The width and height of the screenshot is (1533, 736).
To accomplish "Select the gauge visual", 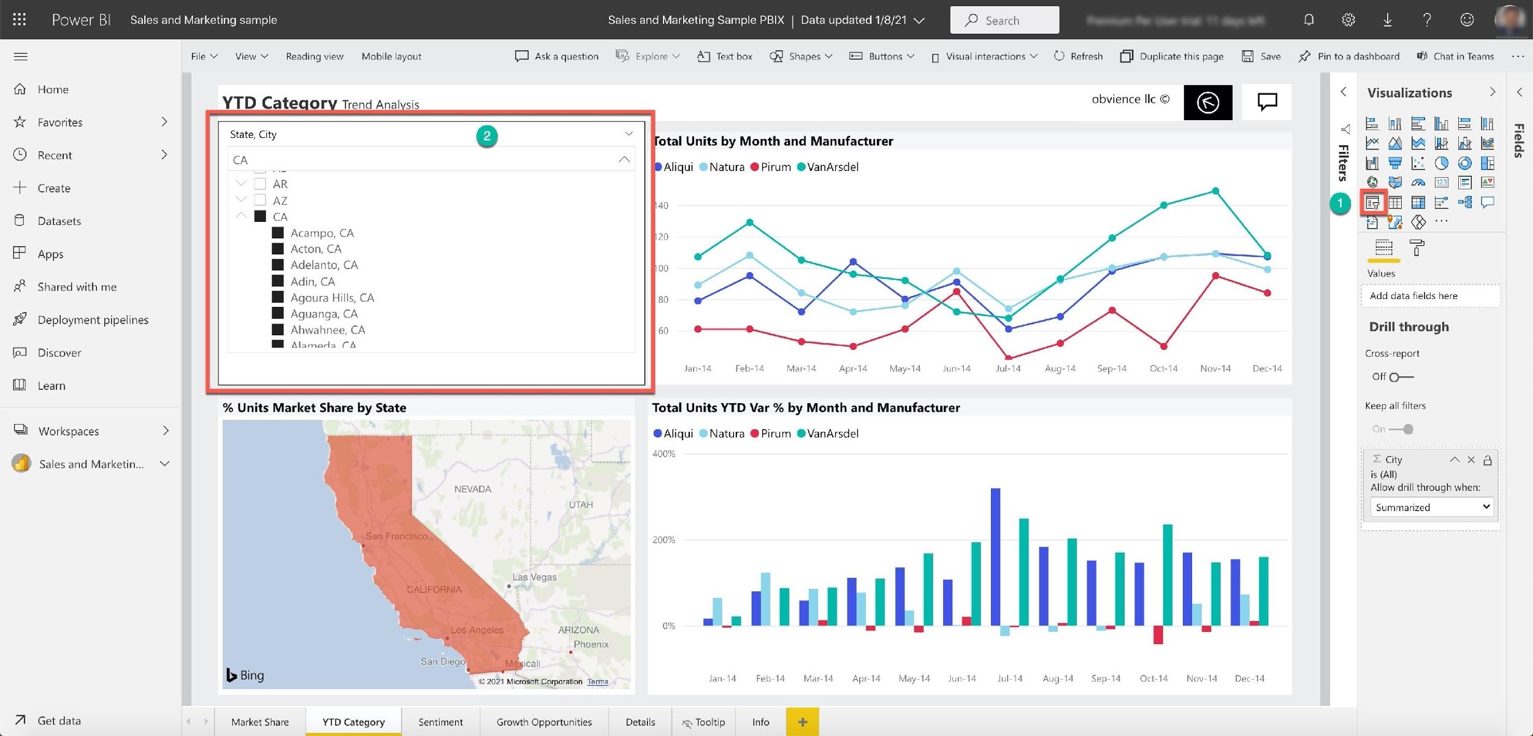I will click(x=1418, y=183).
